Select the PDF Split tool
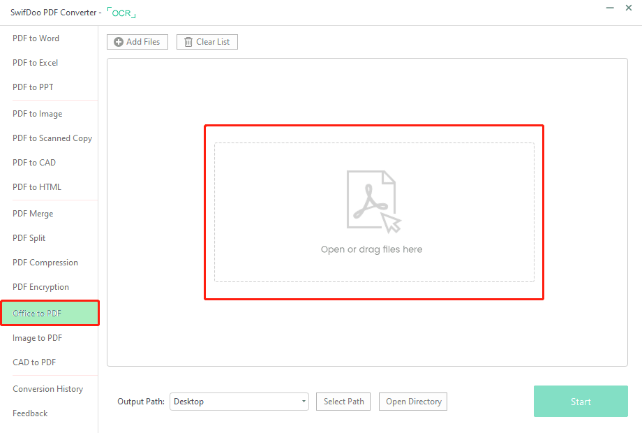Viewport: 642px width, 433px height. (x=29, y=238)
